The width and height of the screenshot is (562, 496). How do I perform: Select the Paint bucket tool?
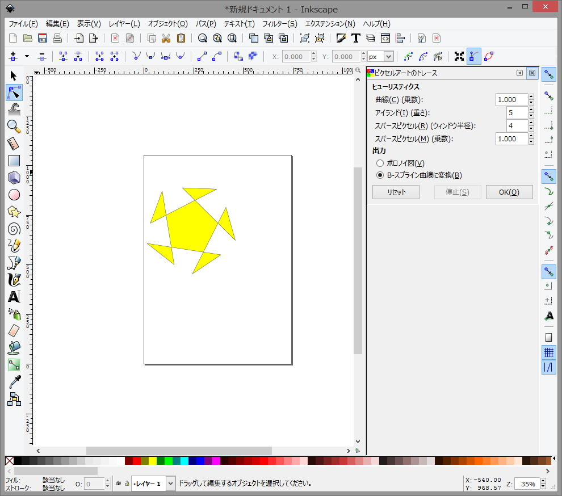click(x=14, y=348)
